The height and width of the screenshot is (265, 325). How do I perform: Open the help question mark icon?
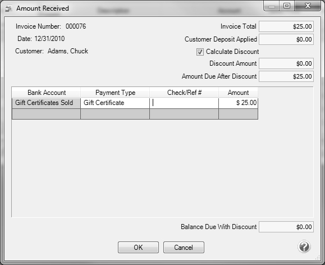pos(304,246)
